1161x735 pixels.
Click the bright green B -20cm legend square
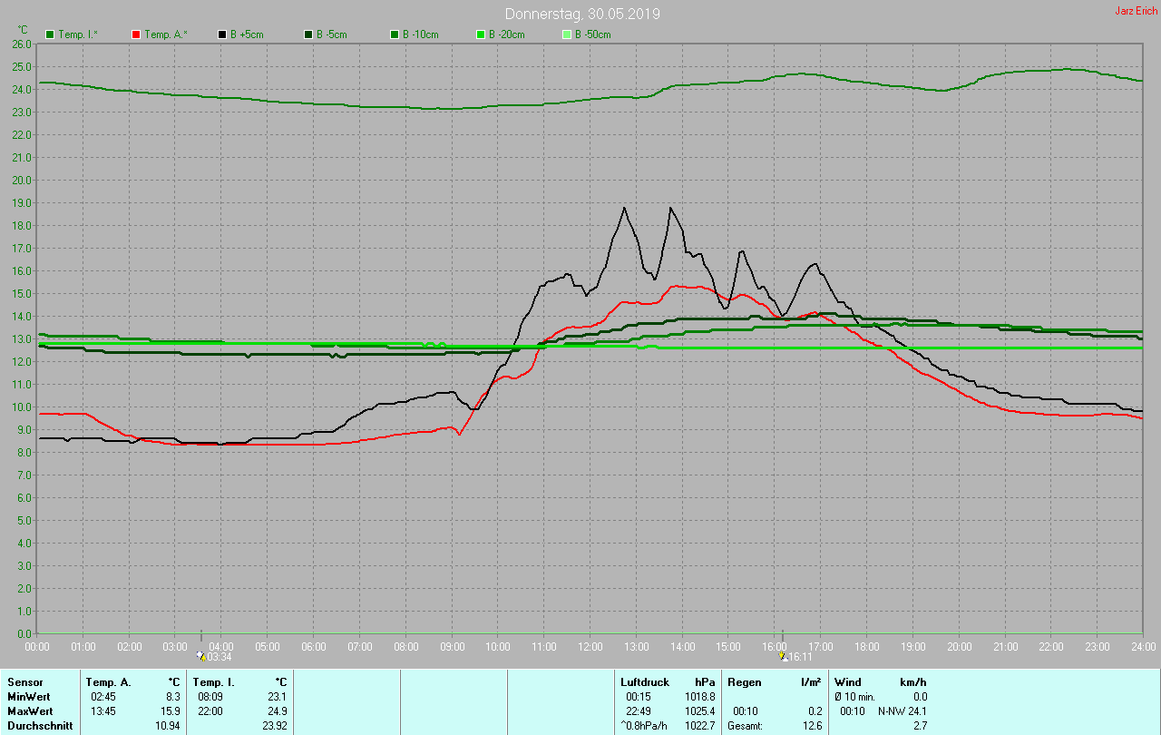(x=481, y=34)
